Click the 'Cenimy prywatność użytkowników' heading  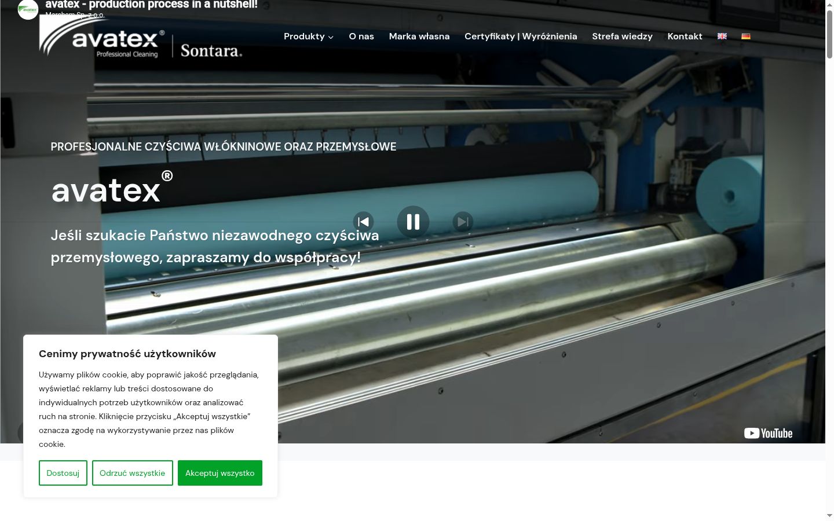pos(127,354)
